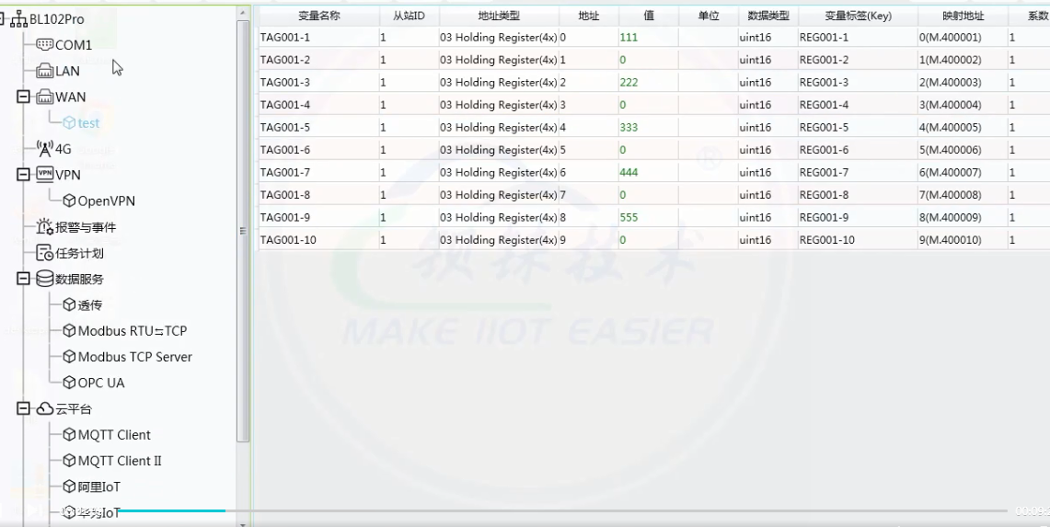This screenshot has width=1050, height=527.
Task: Click the COM1 serial port icon
Action: 44,45
